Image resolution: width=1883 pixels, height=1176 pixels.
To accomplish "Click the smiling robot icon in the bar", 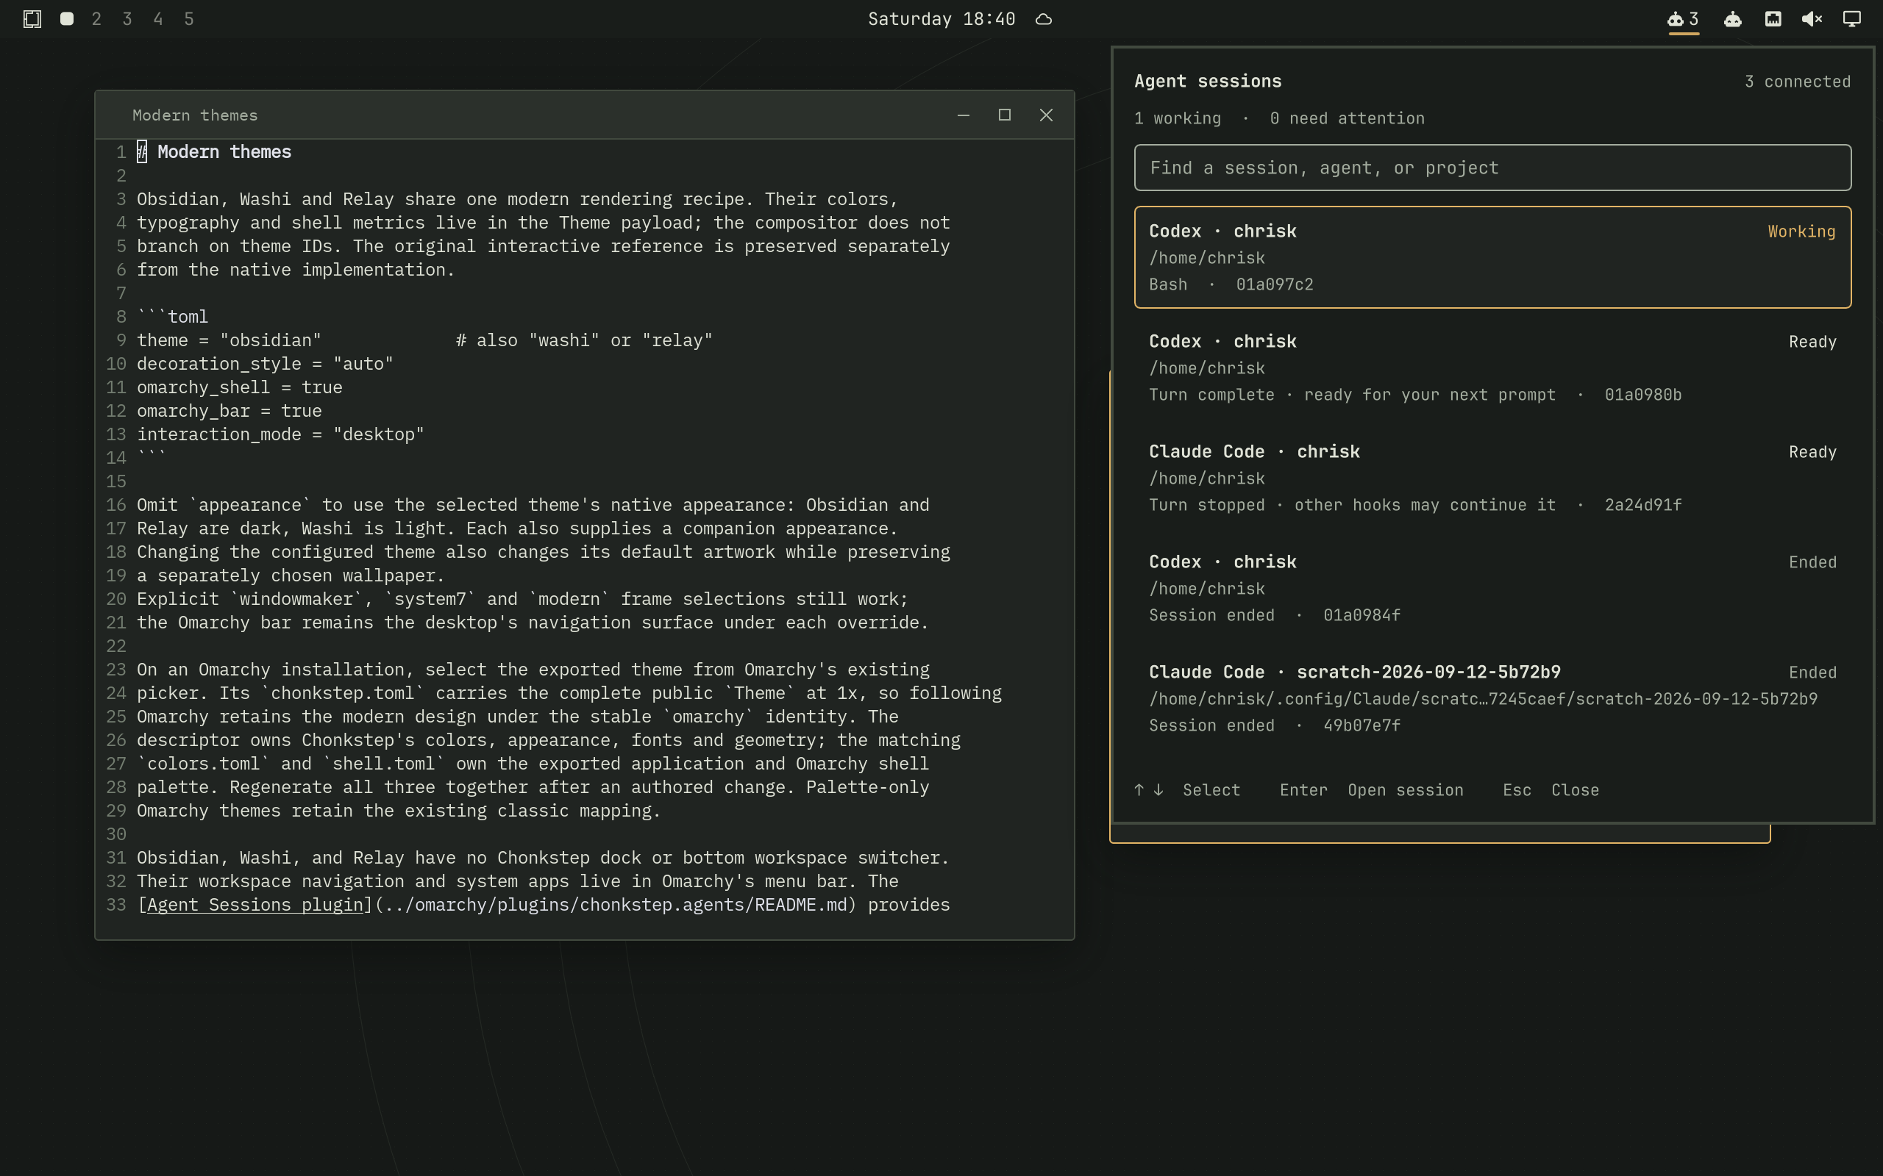I will (1733, 18).
